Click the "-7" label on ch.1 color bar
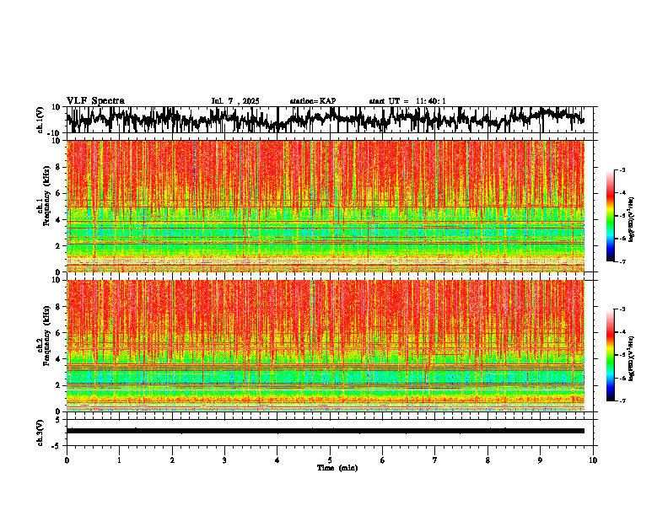This screenshot has height=516, width=668. (622, 261)
